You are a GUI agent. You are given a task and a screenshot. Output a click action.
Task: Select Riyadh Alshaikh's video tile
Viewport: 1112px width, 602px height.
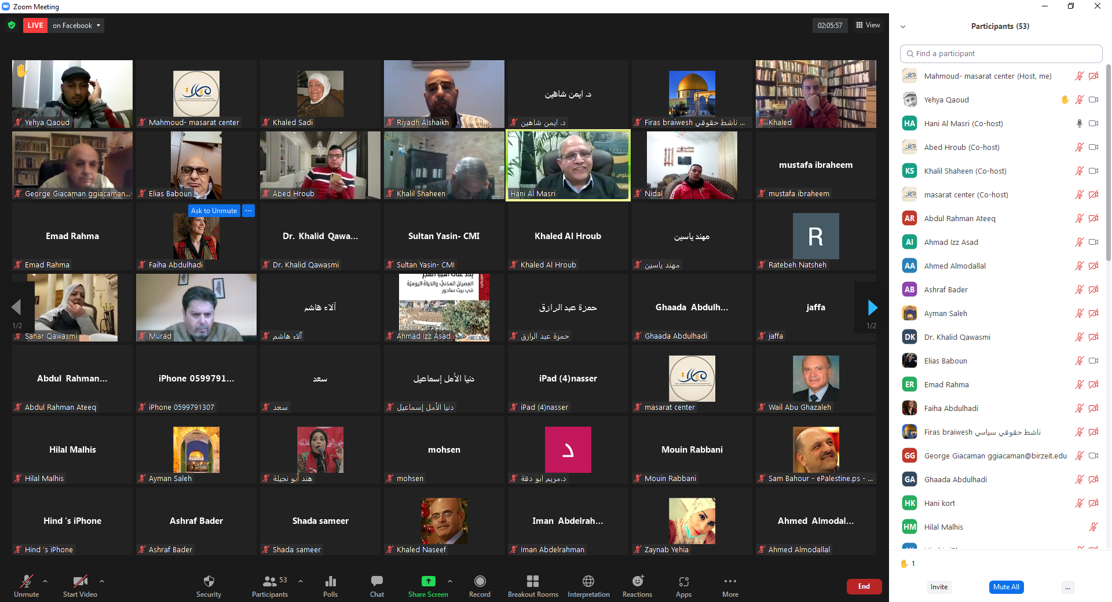(444, 94)
